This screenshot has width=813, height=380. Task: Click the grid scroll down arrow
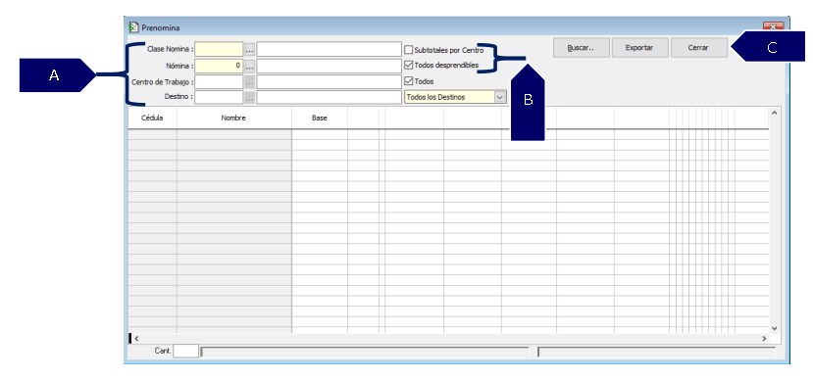point(774,328)
